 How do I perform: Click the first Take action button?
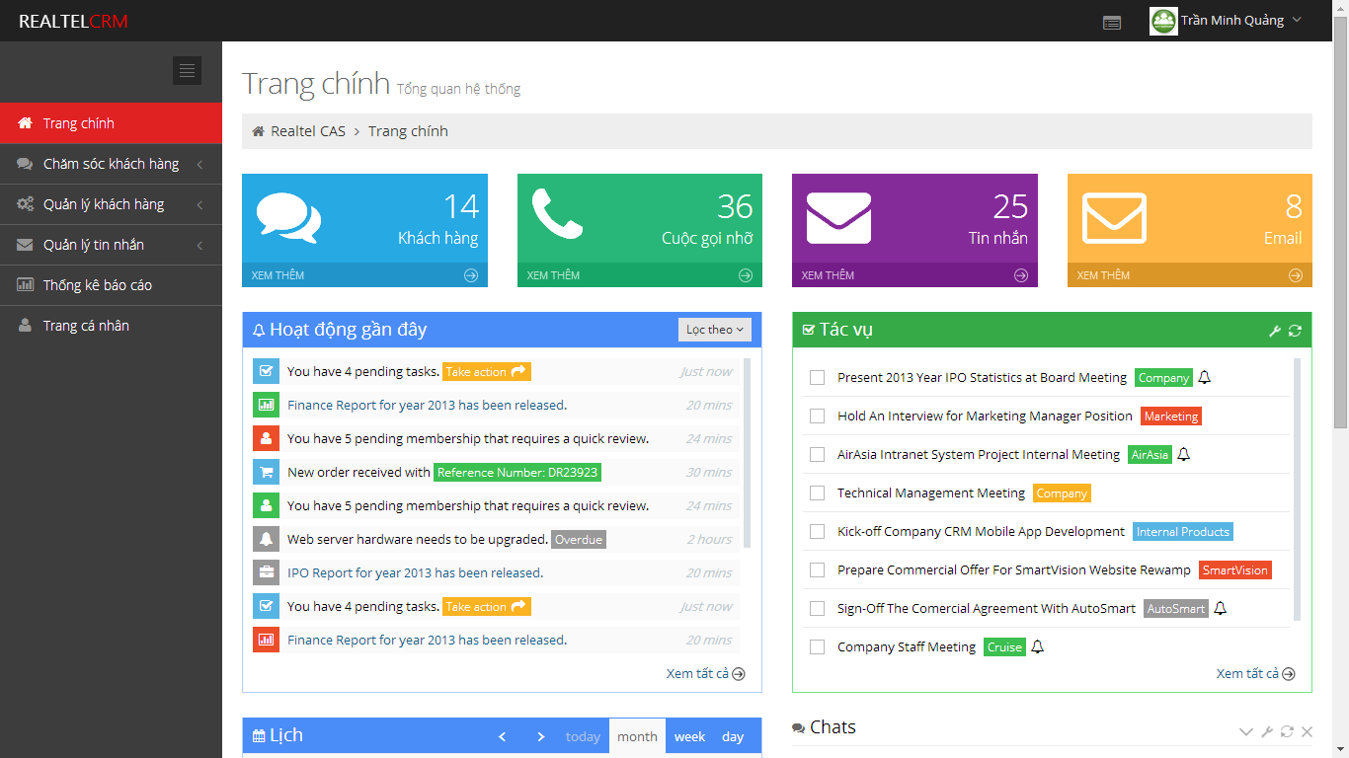(x=486, y=372)
